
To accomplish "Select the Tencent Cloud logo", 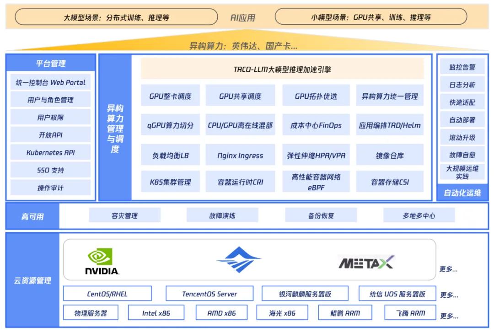I will (240, 260).
